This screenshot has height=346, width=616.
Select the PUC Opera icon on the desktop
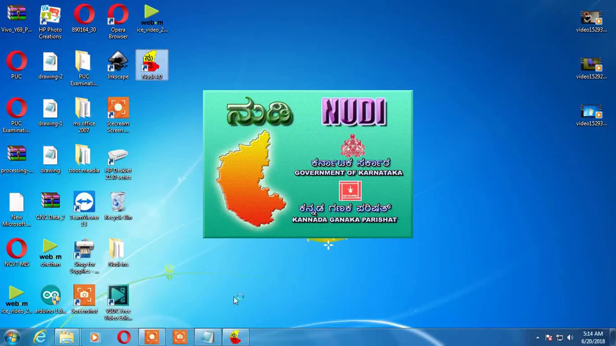[17, 65]
